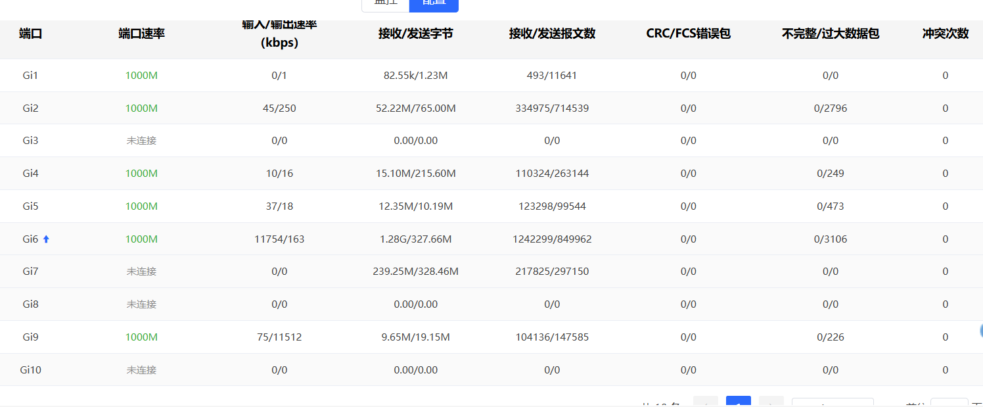The height and width of the screenshot is (407, 983).
Task: Go to the next page of results
Action: point(771,402)
